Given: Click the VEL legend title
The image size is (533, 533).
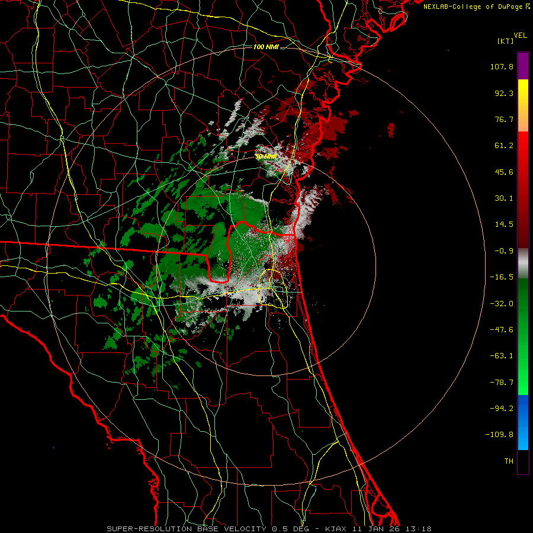Looking at the screenshot, I should point(520,36).
